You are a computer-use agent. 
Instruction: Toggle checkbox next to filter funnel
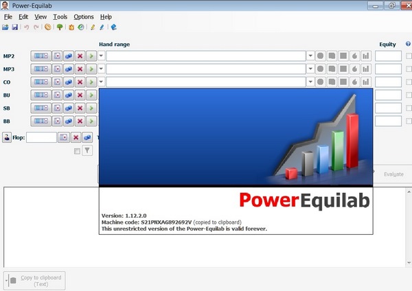click(x=77, y=151)
